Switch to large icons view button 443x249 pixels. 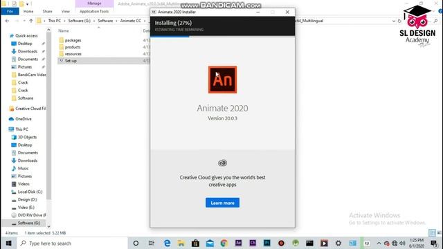click(439, 233)
